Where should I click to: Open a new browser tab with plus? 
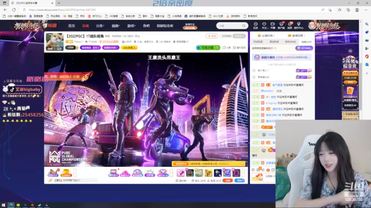coord(59,3)
